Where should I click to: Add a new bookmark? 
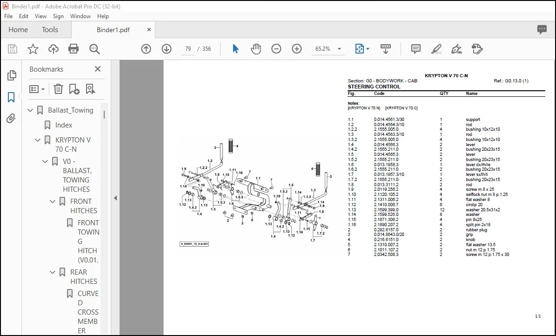(74, 89)
